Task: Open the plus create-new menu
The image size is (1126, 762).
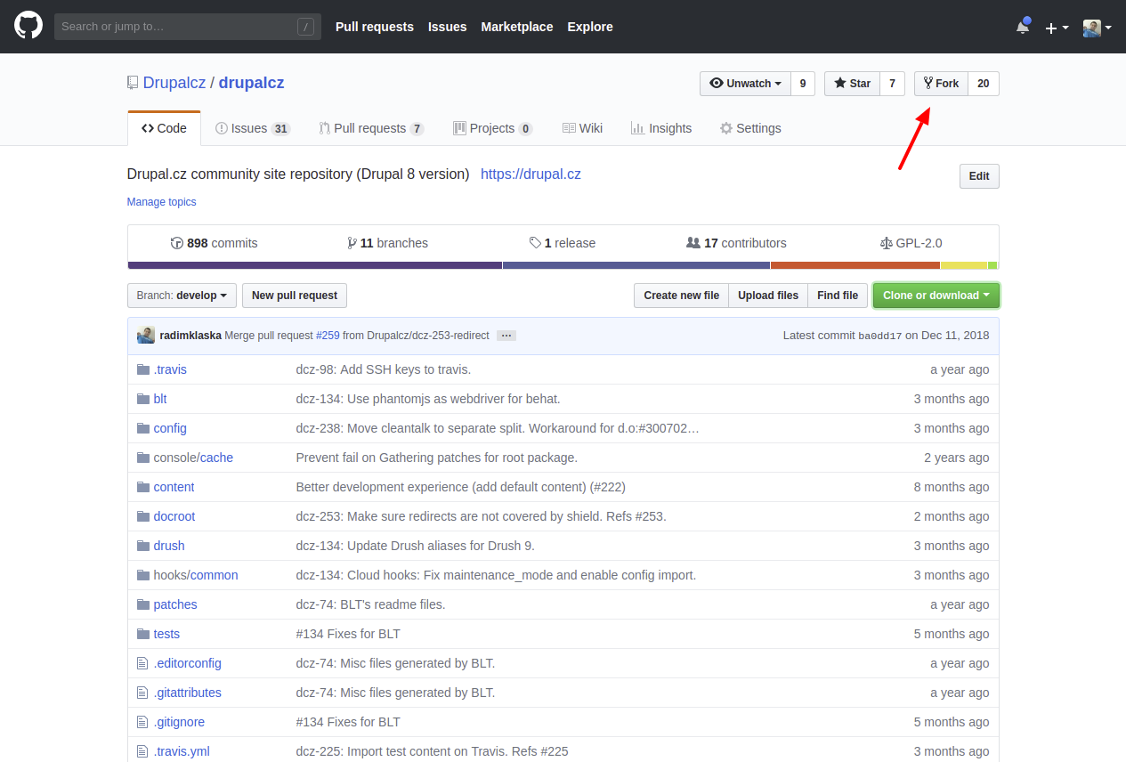Action: pos(1057,28)
